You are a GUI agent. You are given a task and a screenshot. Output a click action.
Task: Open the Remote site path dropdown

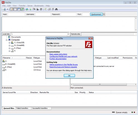[x=136, y=34]
